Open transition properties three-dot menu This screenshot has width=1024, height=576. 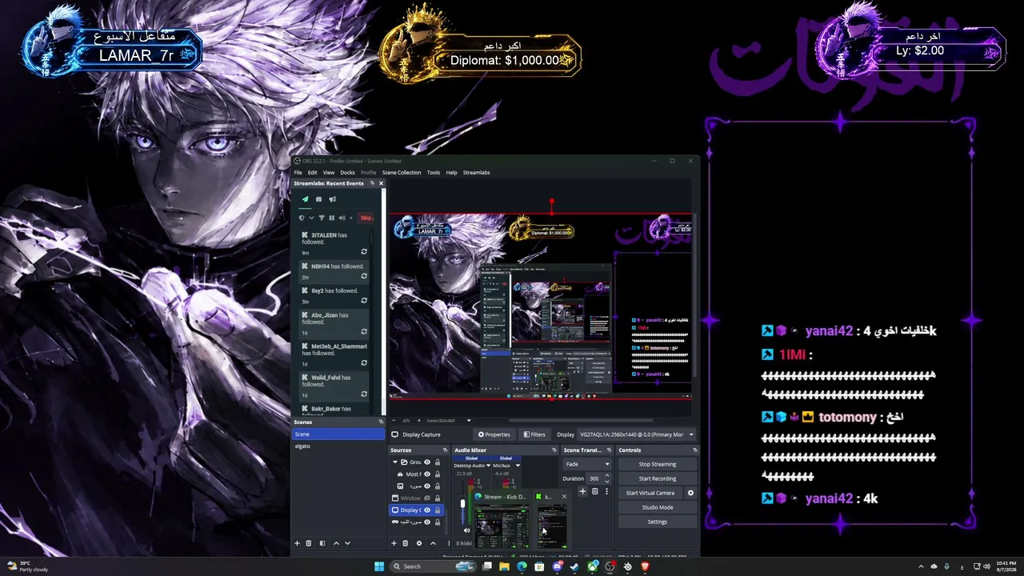click(x=606, y=491)
